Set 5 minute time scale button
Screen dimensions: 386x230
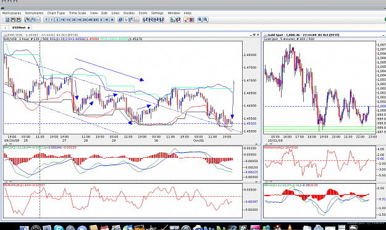[57, 20]
